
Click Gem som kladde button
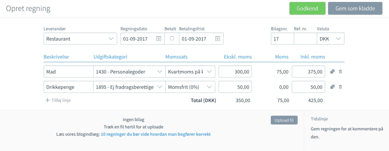[355, 8]
